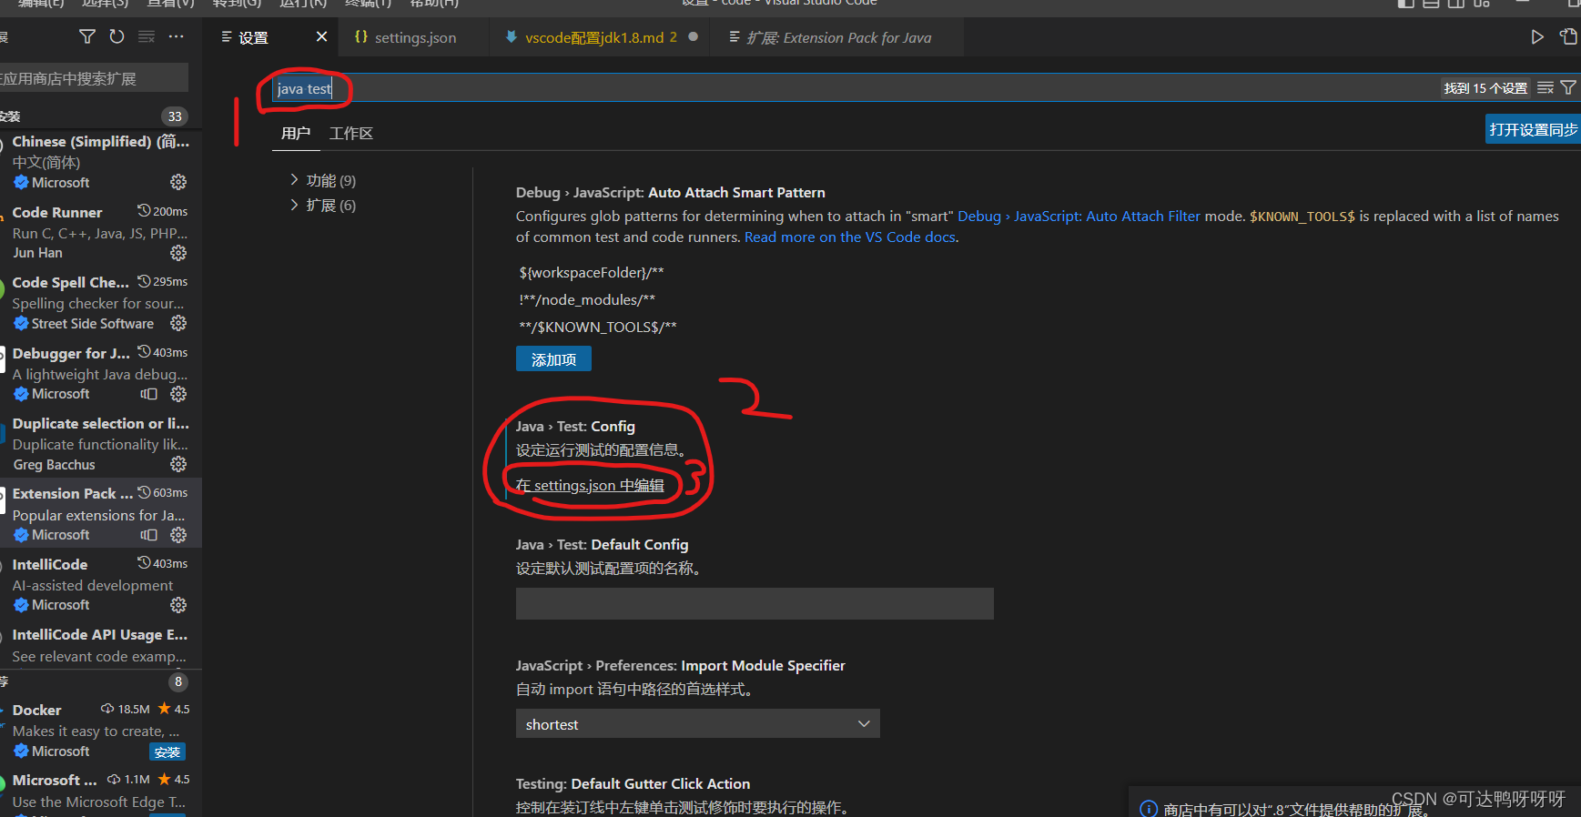Click Code Runner 200ms activation time

coord(163,211)
